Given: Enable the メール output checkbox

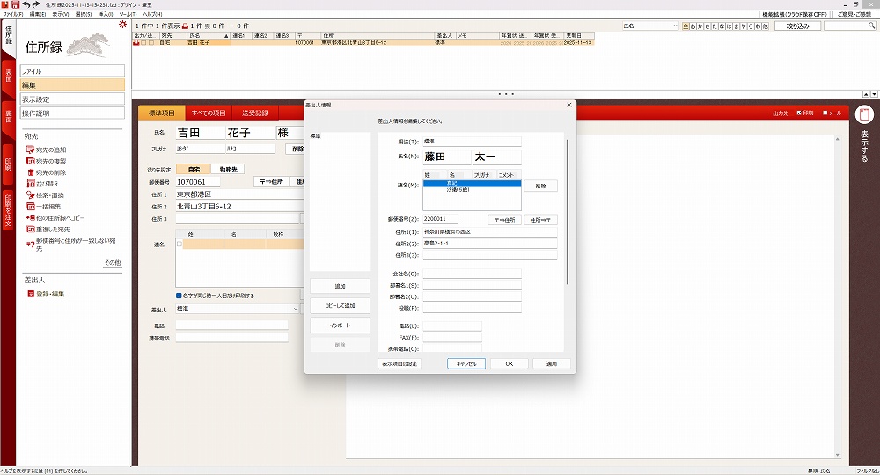Looking at the screenshot, I should [825, 113].
